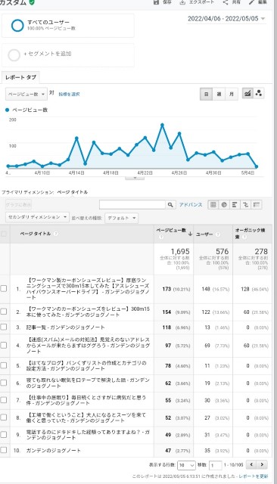The height and width of the screenshot is (484, 277).
Task: Open the アドバンス advanced filter link
Action: click(191, 205)
